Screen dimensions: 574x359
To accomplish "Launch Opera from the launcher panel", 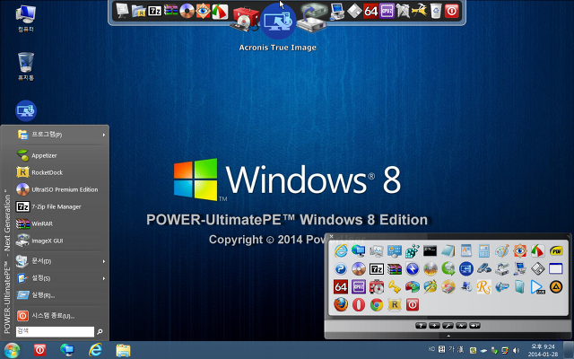I will 359,304.
